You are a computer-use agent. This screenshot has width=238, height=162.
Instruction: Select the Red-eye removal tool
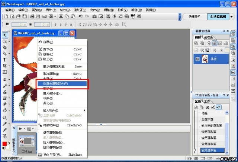pos(4,79)
